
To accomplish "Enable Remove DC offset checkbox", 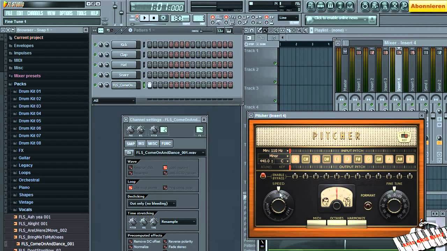I will click(131, 242).
